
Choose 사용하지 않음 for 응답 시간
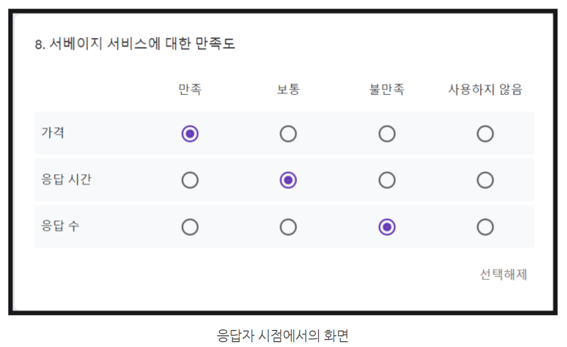click(485, 180)
